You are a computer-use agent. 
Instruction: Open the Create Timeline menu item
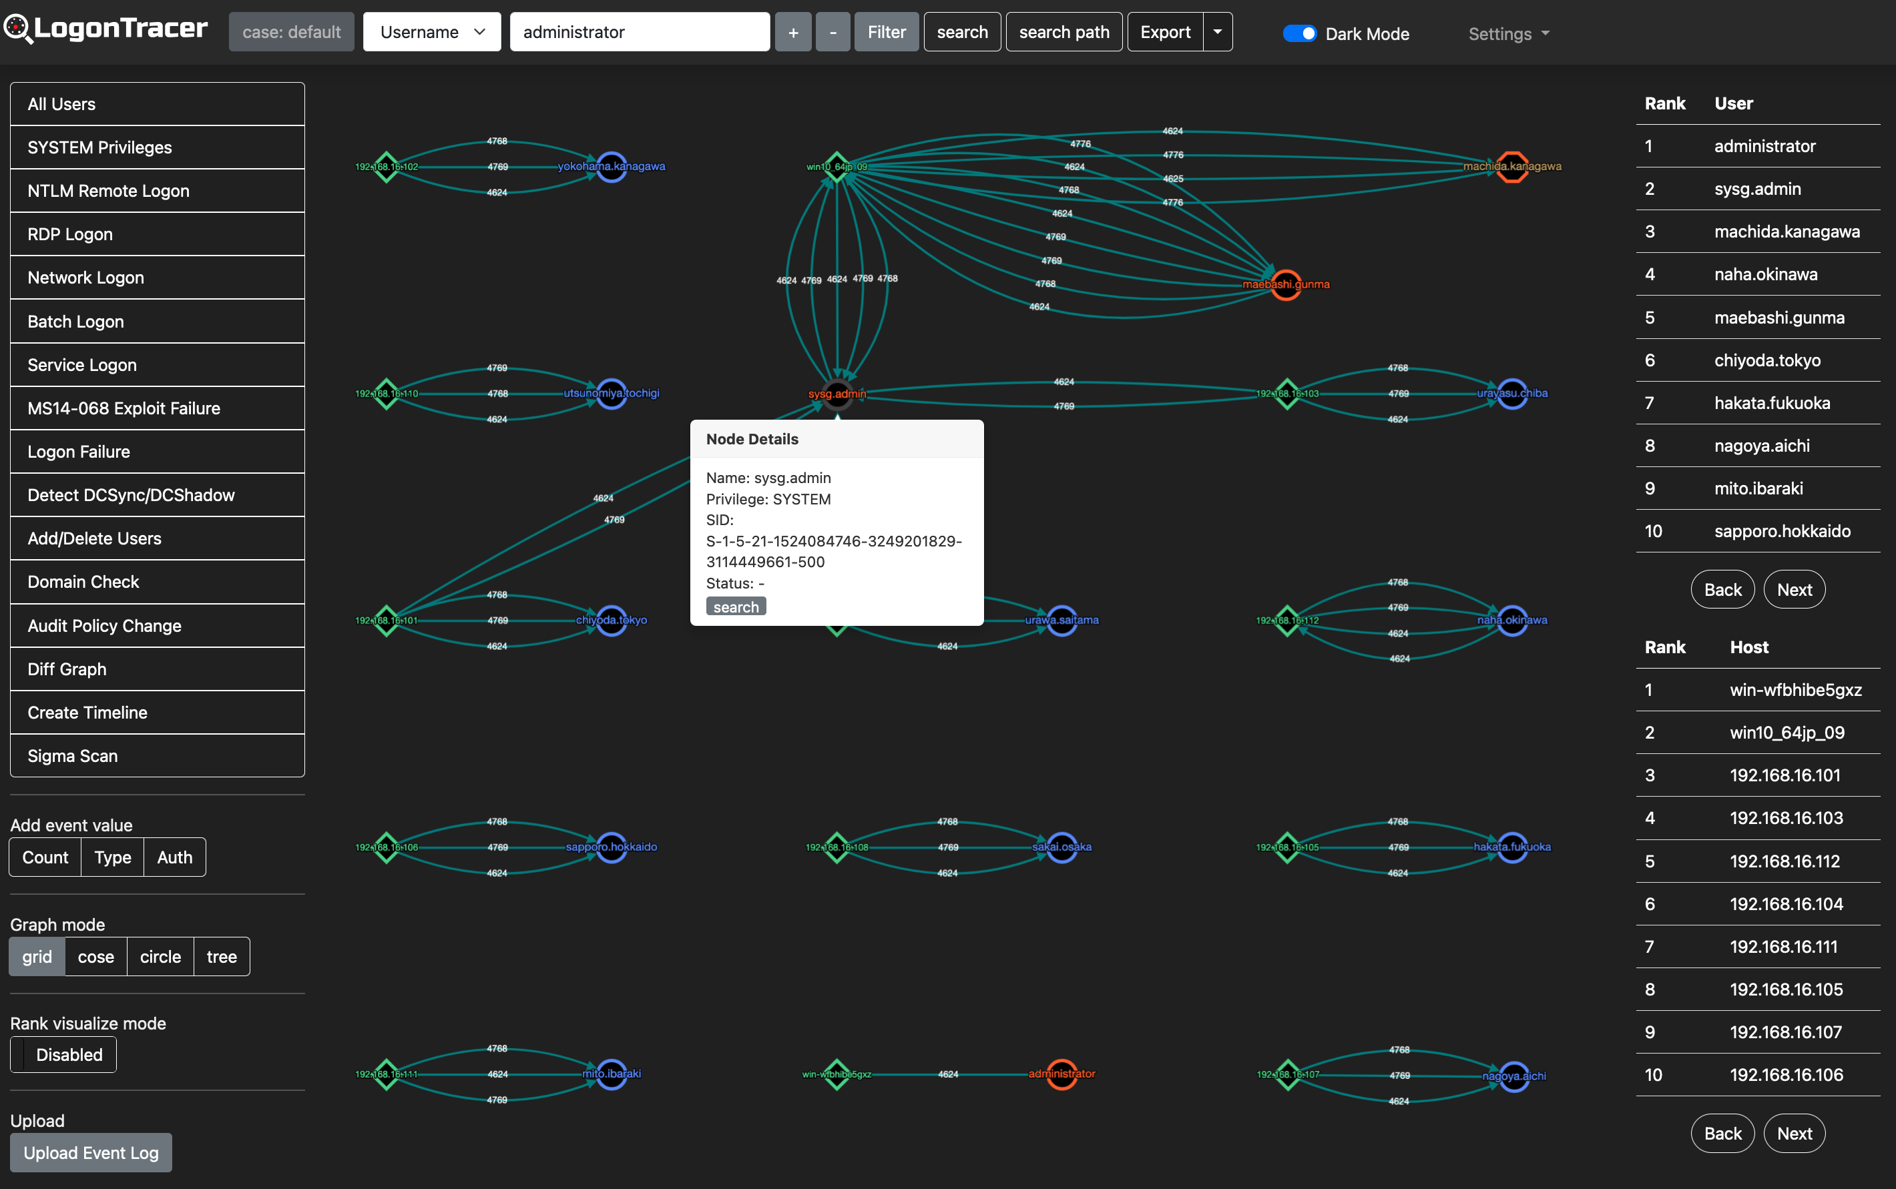click(x=158, y=713)
